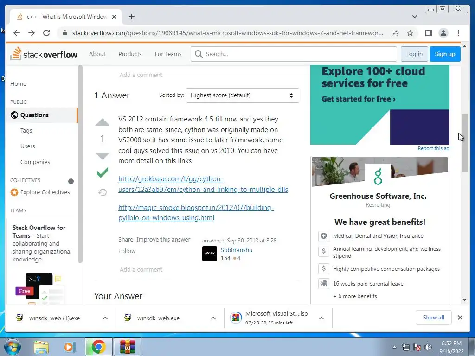Open a new browser tab
Screen dimensions: 475x356
click(131, 17)
